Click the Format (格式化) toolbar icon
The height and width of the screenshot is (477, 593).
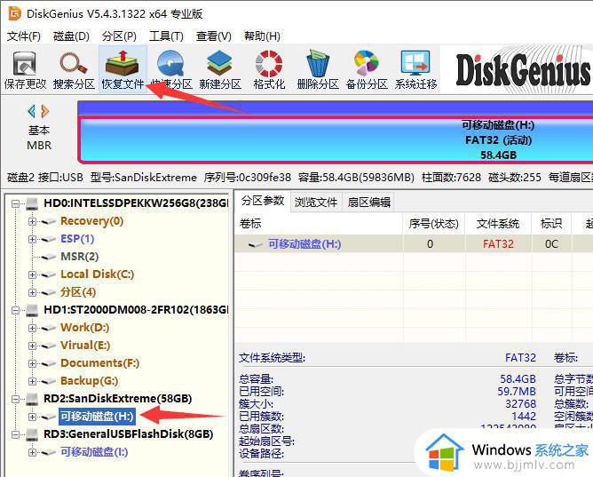[x=269, y=63]
